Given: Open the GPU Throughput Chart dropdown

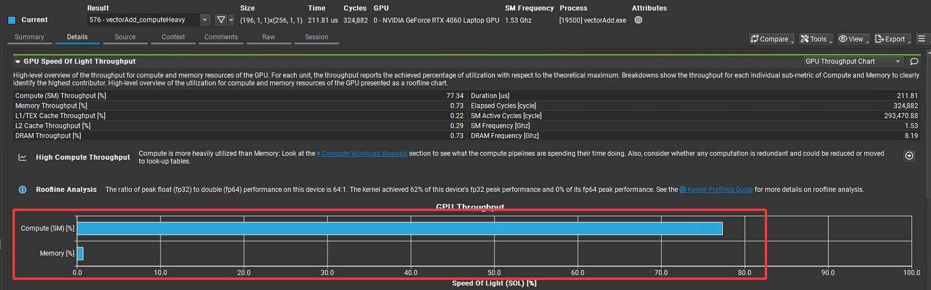Looking at the screenshot, I should tap(854, 61).
